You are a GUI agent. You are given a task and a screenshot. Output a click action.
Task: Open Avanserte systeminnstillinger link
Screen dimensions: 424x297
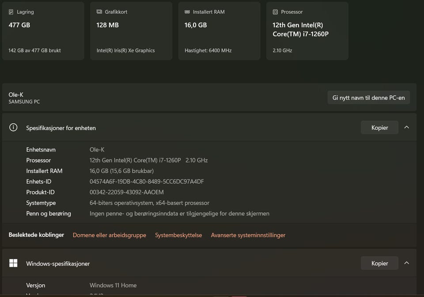tap(248, 235)
